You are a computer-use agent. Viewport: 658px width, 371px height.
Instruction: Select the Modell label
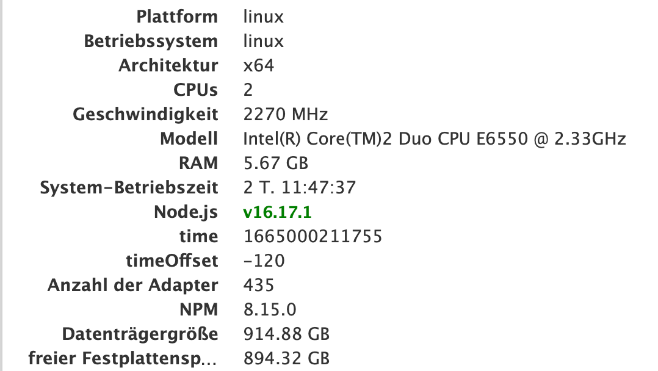(189, 139)
